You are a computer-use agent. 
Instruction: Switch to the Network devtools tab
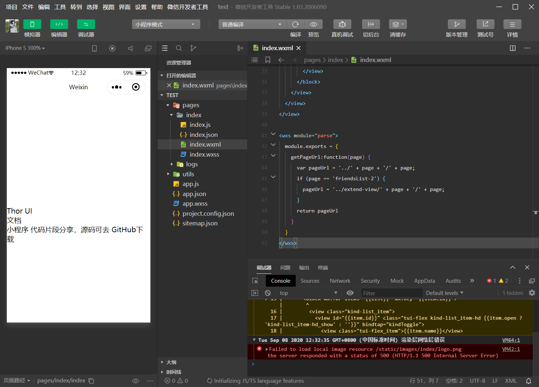(x=340, y=281)
